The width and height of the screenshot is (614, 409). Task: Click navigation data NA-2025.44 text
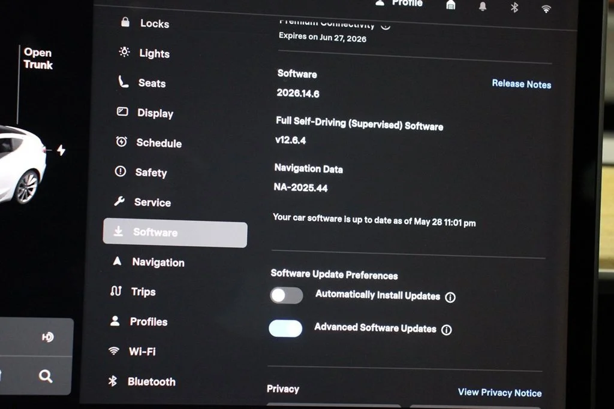[301, 187]
